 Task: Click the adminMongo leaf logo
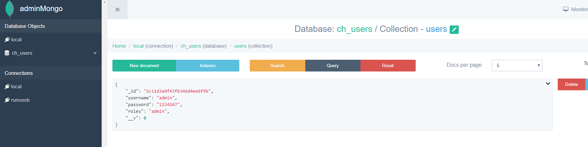coord(10,9)
